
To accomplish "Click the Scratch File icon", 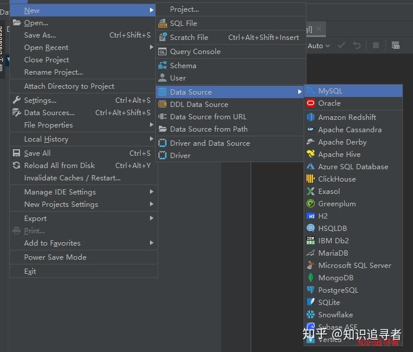I will point(162,38).
